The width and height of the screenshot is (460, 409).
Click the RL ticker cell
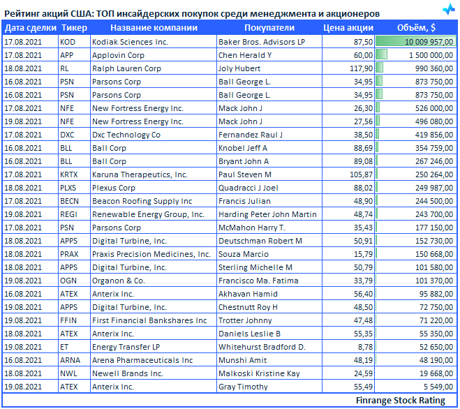74,68
